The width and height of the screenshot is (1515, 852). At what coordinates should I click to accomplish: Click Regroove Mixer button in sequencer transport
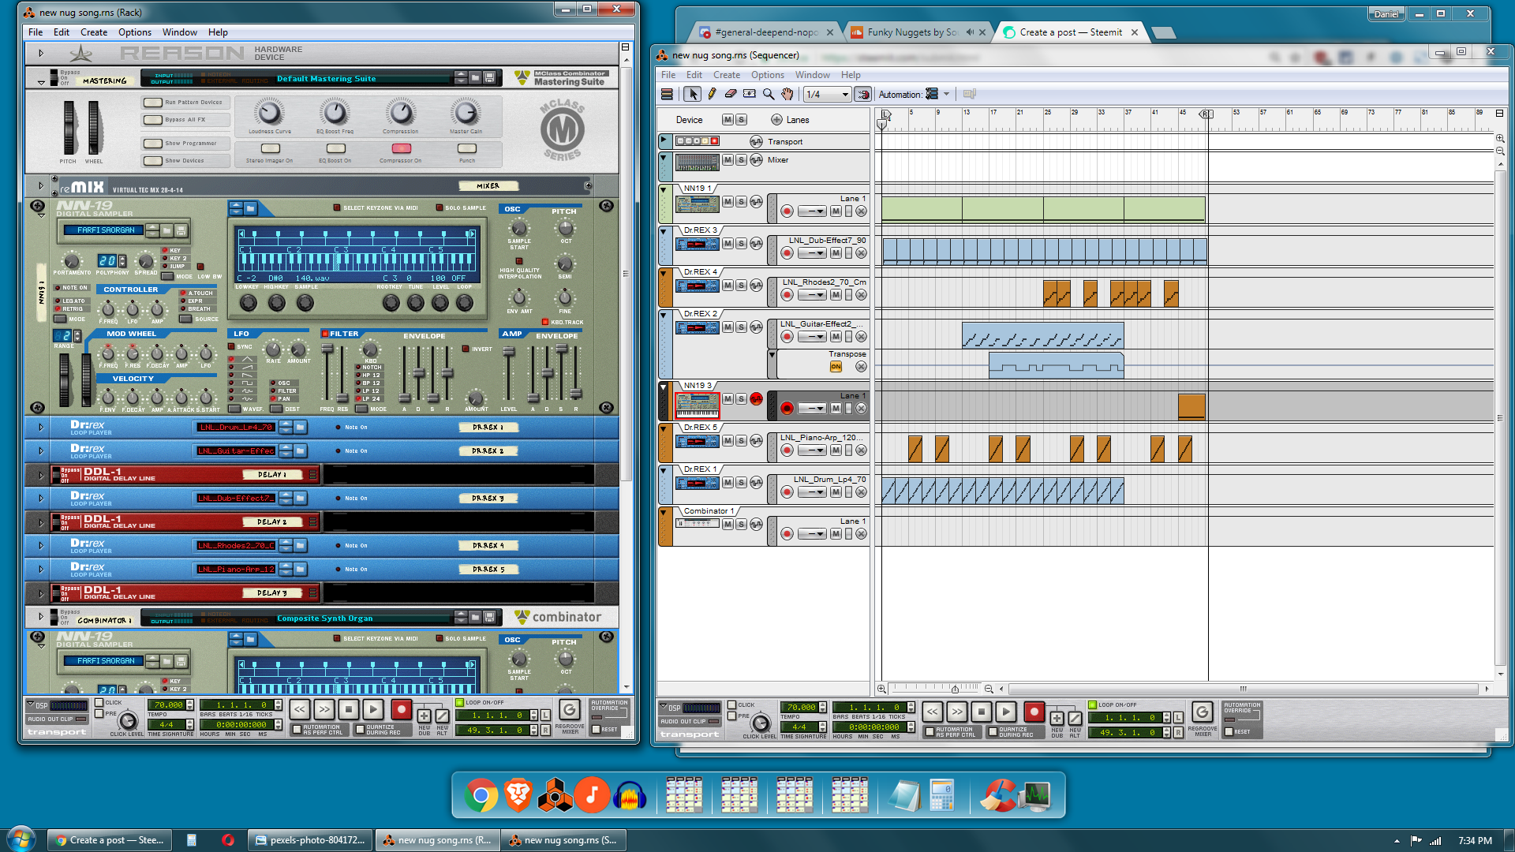point(1202,712)
